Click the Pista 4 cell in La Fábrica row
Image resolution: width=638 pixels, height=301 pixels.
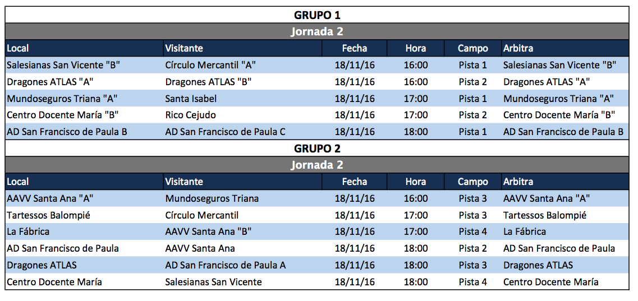tap(472, 231)
